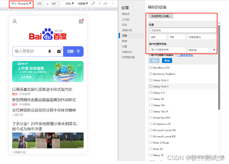
Task: Enable the Blackberry PlayBook checkbox
Action: pyautogui.click(x=151, y=74)
